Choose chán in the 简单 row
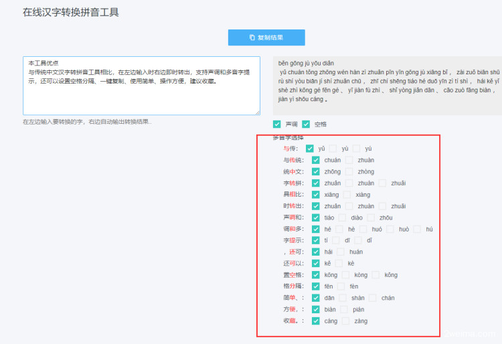 point(373,298)
